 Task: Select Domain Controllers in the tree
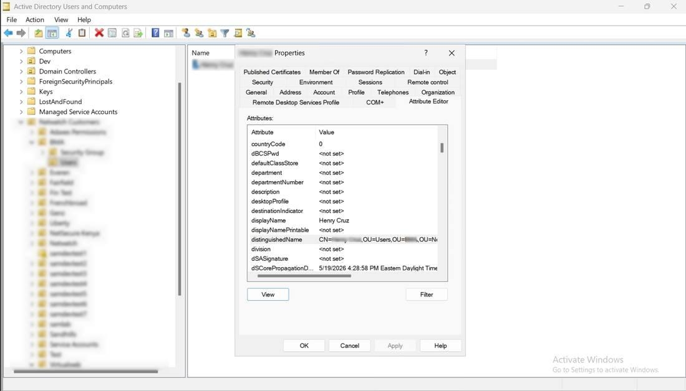[x=67, y=71]
